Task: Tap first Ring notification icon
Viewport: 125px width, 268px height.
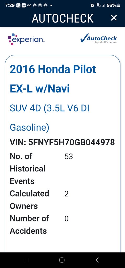Action: click(x=18, y=5)
